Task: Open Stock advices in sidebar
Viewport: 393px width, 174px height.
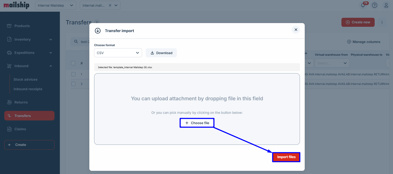Action: pyautogui.click(x=26, y=79)
